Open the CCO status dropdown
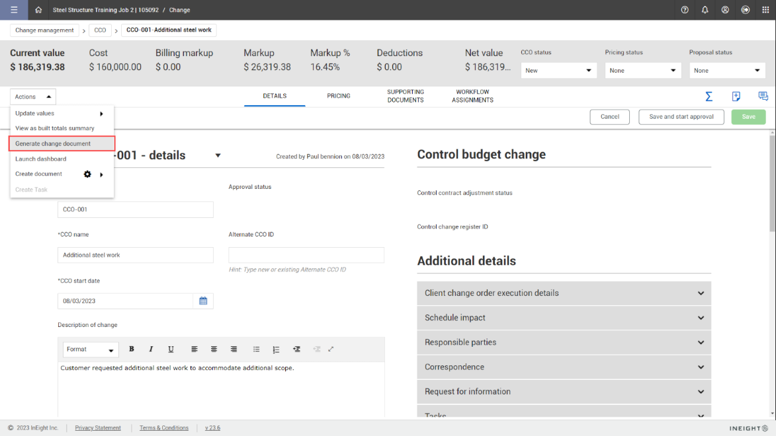 558,71
